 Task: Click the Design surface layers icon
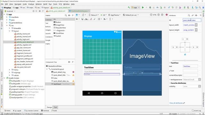(x=77, y=15)
